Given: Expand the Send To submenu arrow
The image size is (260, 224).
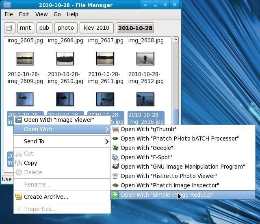Looking at the screenshot, I should 107,141.
